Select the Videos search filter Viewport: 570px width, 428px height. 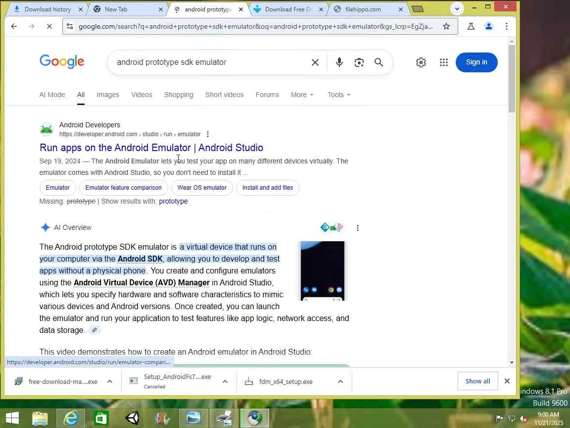point(142,95)
